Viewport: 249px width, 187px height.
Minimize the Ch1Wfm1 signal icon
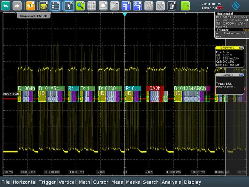(242, 48)
